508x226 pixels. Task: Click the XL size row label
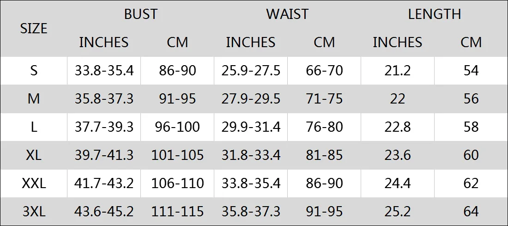(34, 155)
